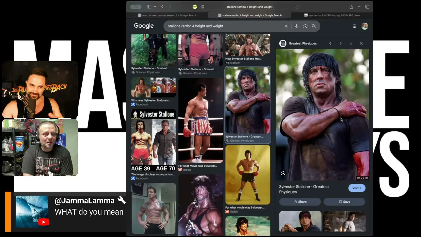
Task: Show previous image in the preview panel
Action: (330, 43)
